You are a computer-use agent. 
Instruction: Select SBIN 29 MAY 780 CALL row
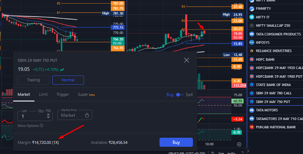click(x=275, y=93)
